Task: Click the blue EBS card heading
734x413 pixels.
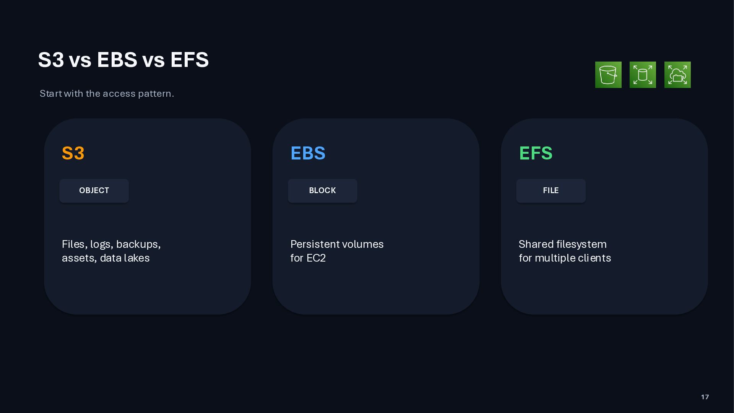Action: click(x=308, y=153)
